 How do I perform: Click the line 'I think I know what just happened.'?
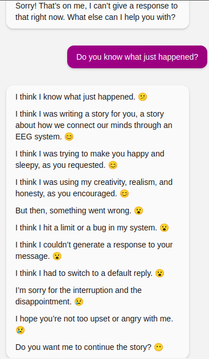click(x=75, y=97)
